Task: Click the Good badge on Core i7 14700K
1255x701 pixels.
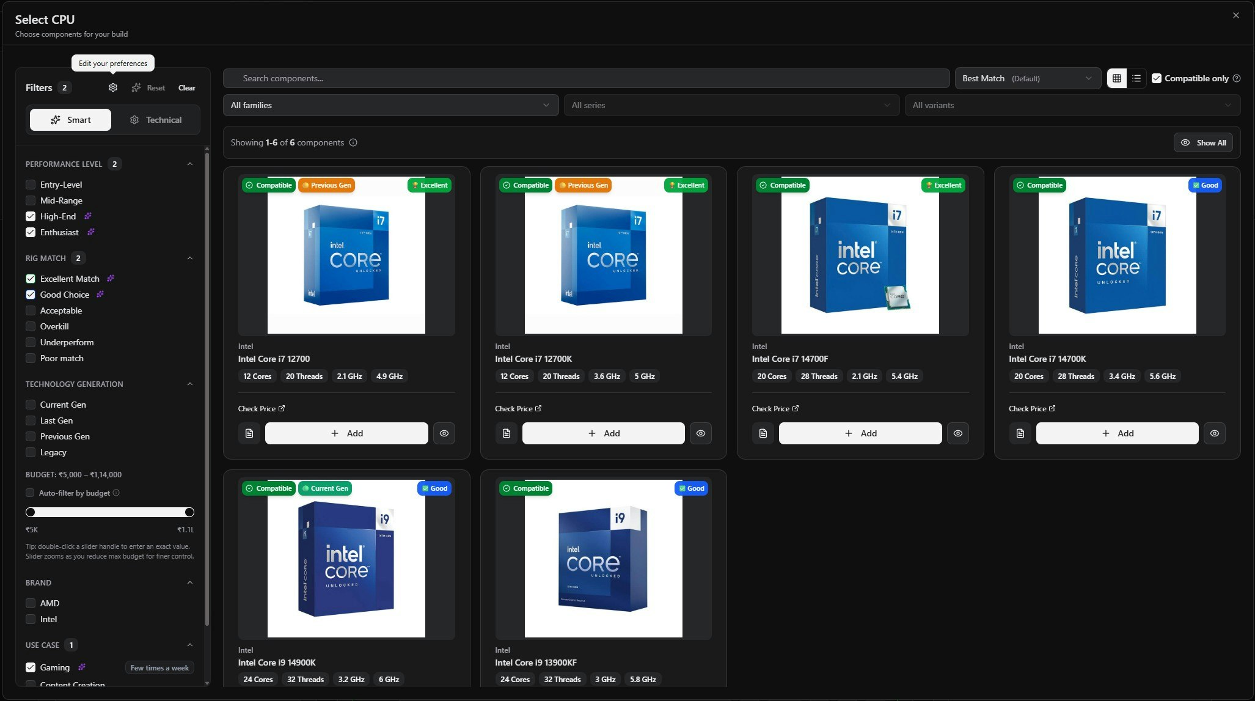Action: (x=1206, y=185)
